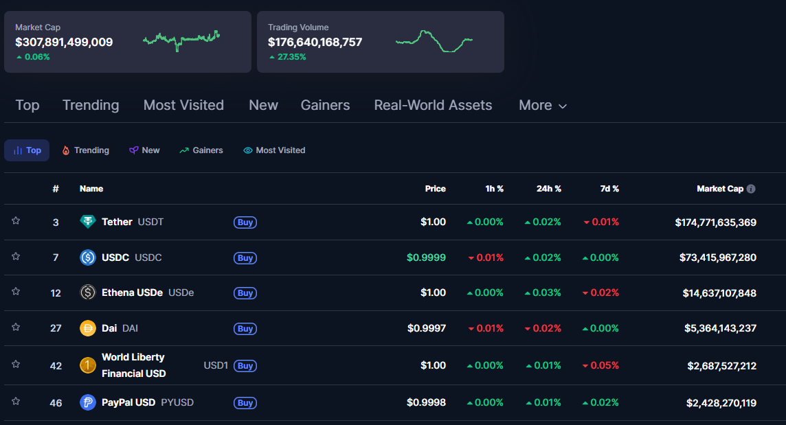The image size is (786, 425).
Task: Click the PayPal USD coin logo
Action: pyautogui.click(x=88, y=402)
